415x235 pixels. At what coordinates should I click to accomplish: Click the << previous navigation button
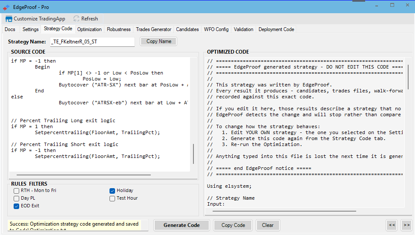pos(392,225)
